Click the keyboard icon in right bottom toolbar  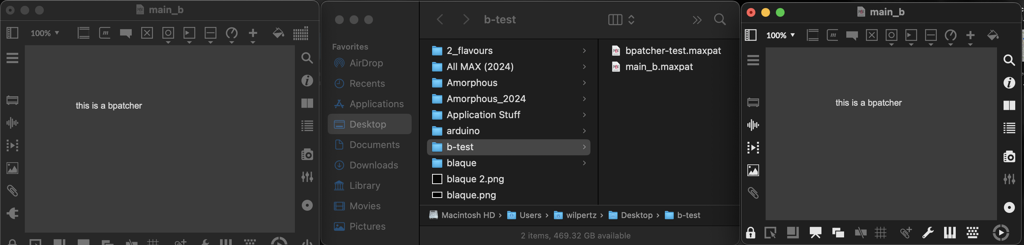(972, 233)
